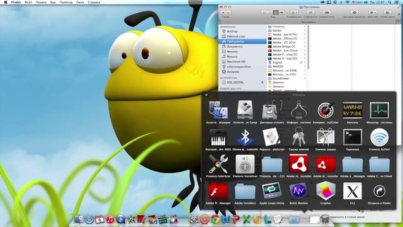Launch Apple Loops Utility
This screenshot has height=227, width=403.
(271, 191)
